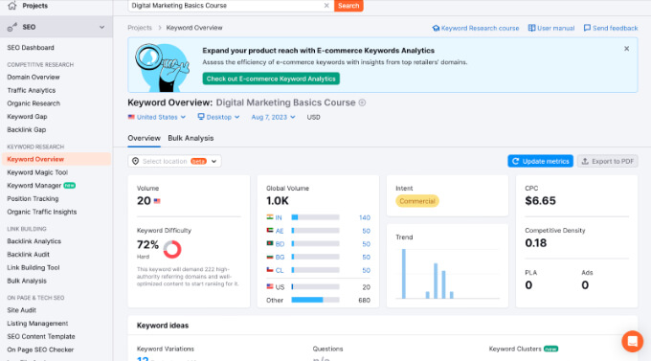The width and height of the screenshot is (651, 361).
Task: Open the Select location dropdown
Action: tap(174, 161)
